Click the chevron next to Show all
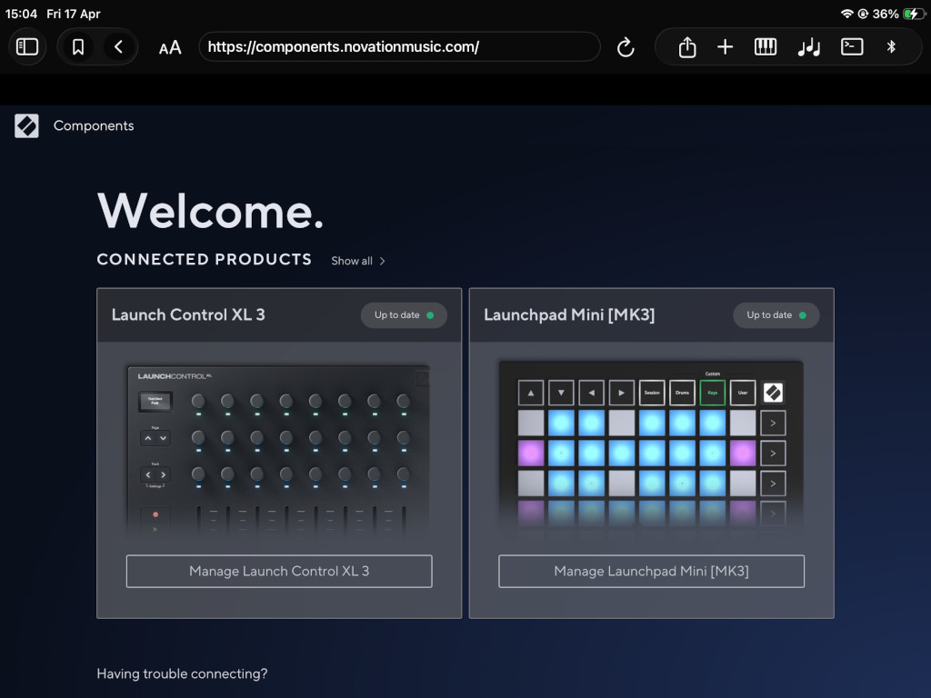The width and height of the screenshot is (931, 698). [x=383, y=261]
